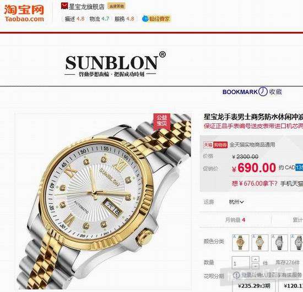This screenshot has width=303, height=292.
Task: Click the gold brand badge beside shop name
Action: click(x=116, y=6)
